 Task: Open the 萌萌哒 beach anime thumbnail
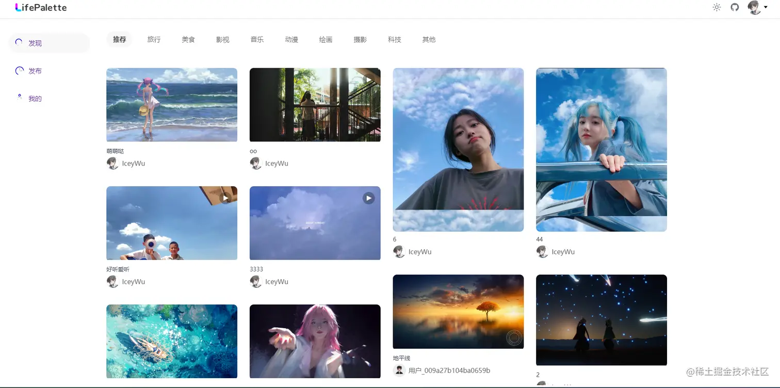click(172, 105)
